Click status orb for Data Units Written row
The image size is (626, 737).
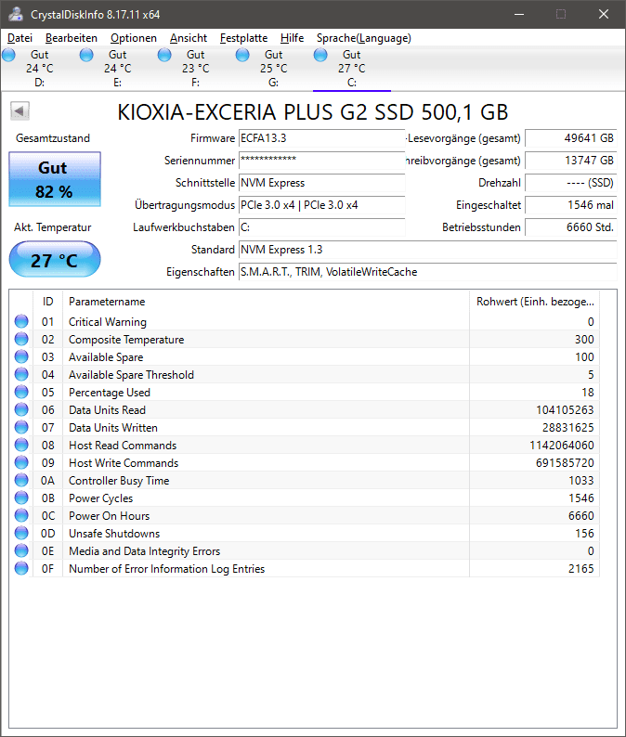(21, 427)
